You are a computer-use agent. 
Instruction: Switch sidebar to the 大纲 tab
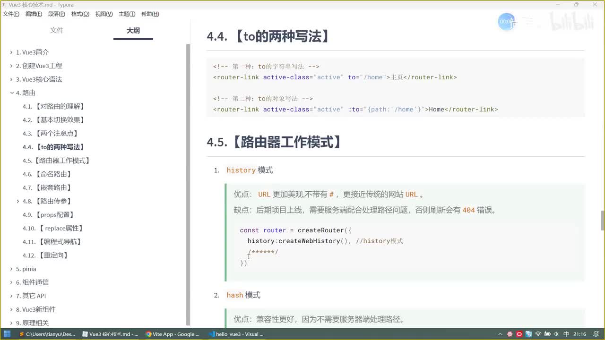[x=133, y=30]
